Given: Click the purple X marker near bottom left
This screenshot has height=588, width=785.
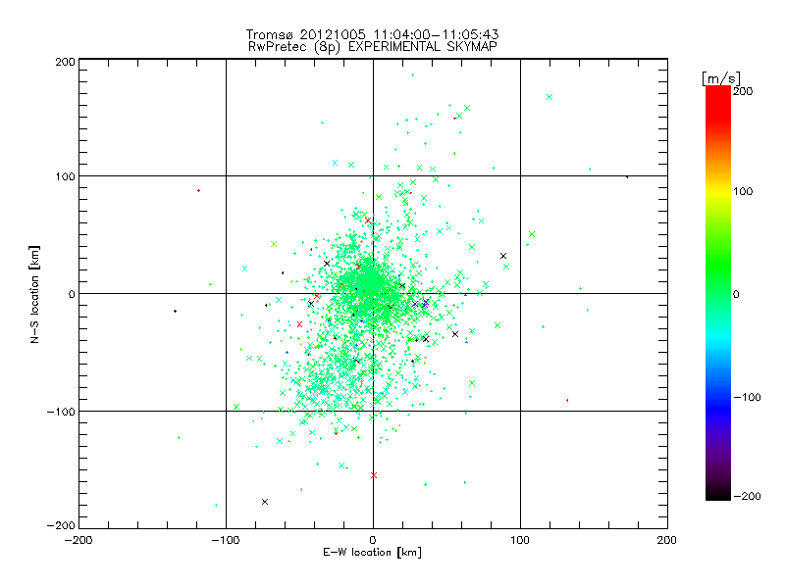Looking at the screenshot, I should [265, 502].
